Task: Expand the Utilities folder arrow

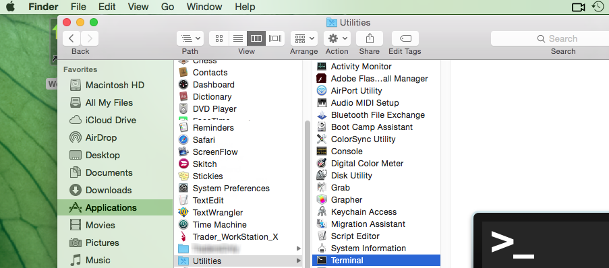Action: tap(299, 261)
